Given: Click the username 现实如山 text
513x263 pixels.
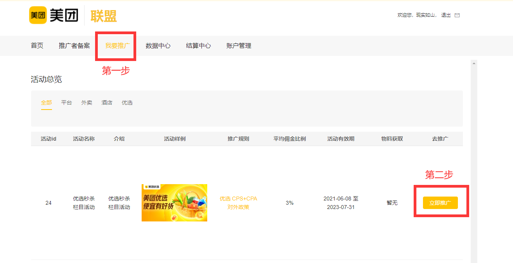Looking at the screenshot, I should tap(426, 15).
